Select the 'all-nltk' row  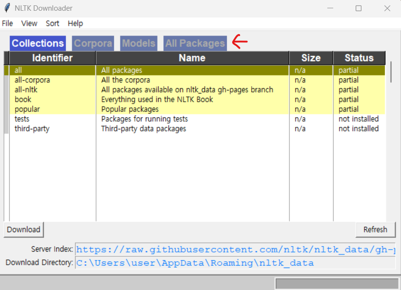click(197, 90)
